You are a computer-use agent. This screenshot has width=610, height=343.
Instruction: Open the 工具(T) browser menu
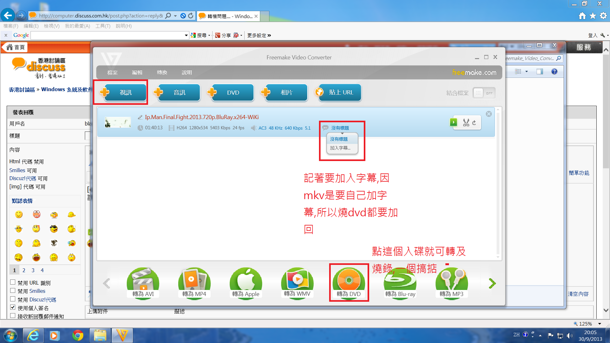click(x=103, y=26)
